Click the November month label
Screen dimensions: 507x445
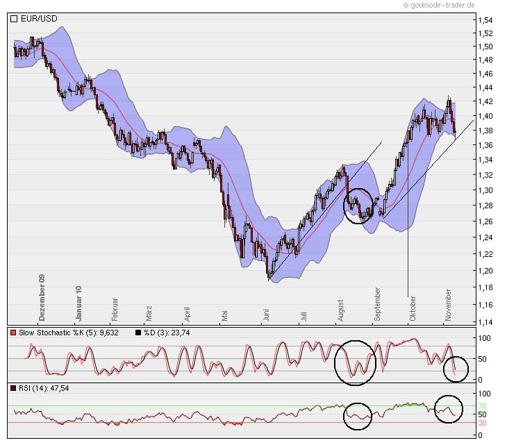coord(448,305)
